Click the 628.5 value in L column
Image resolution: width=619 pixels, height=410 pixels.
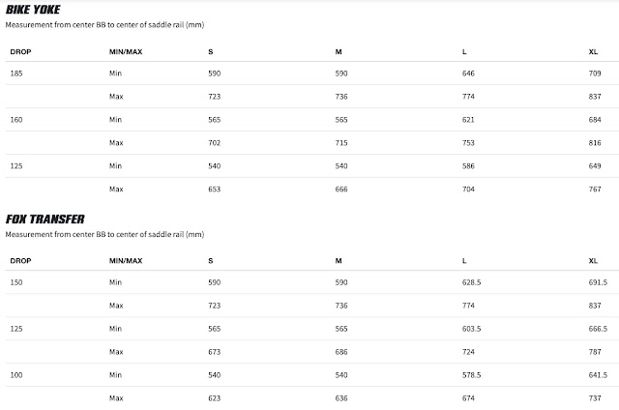(x=471, y=282)
